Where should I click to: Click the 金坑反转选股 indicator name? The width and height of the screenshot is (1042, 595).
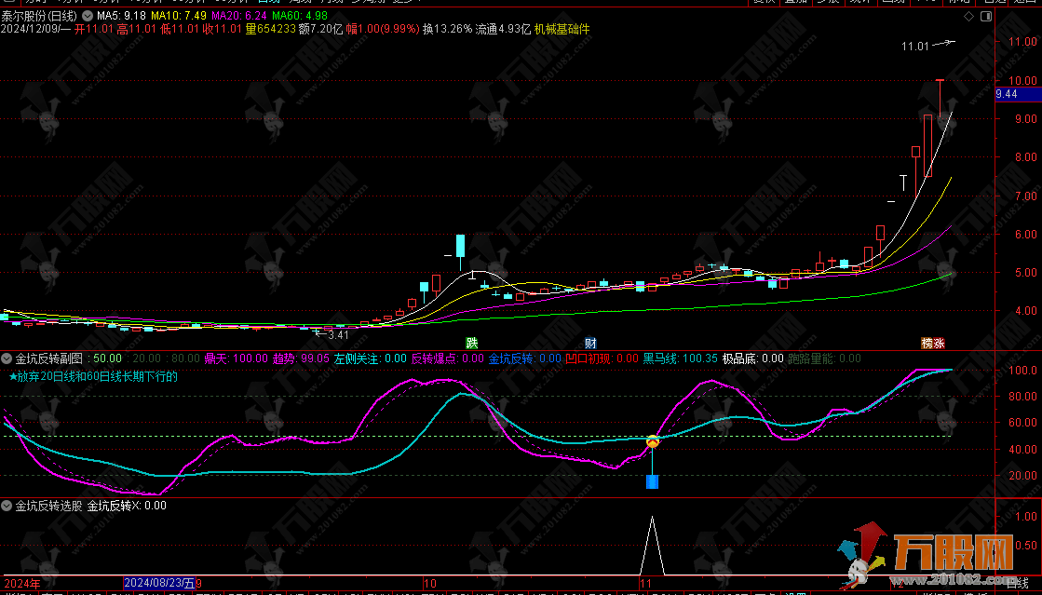(x=49, y=506)
